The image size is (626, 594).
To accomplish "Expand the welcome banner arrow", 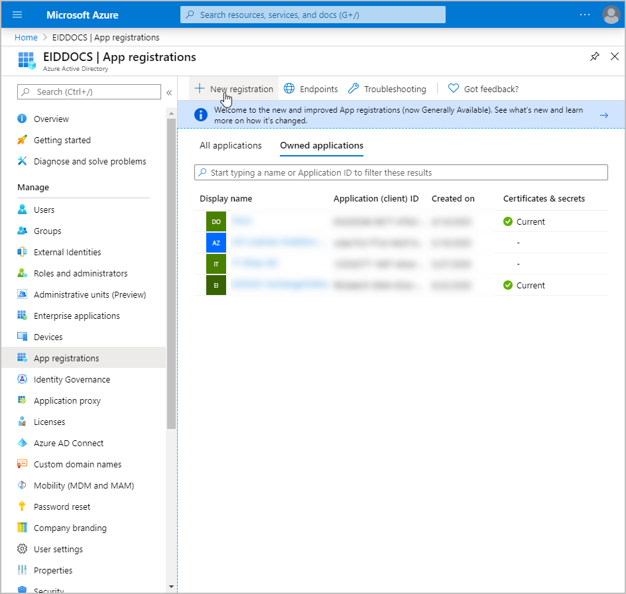I will pos(603,115).
